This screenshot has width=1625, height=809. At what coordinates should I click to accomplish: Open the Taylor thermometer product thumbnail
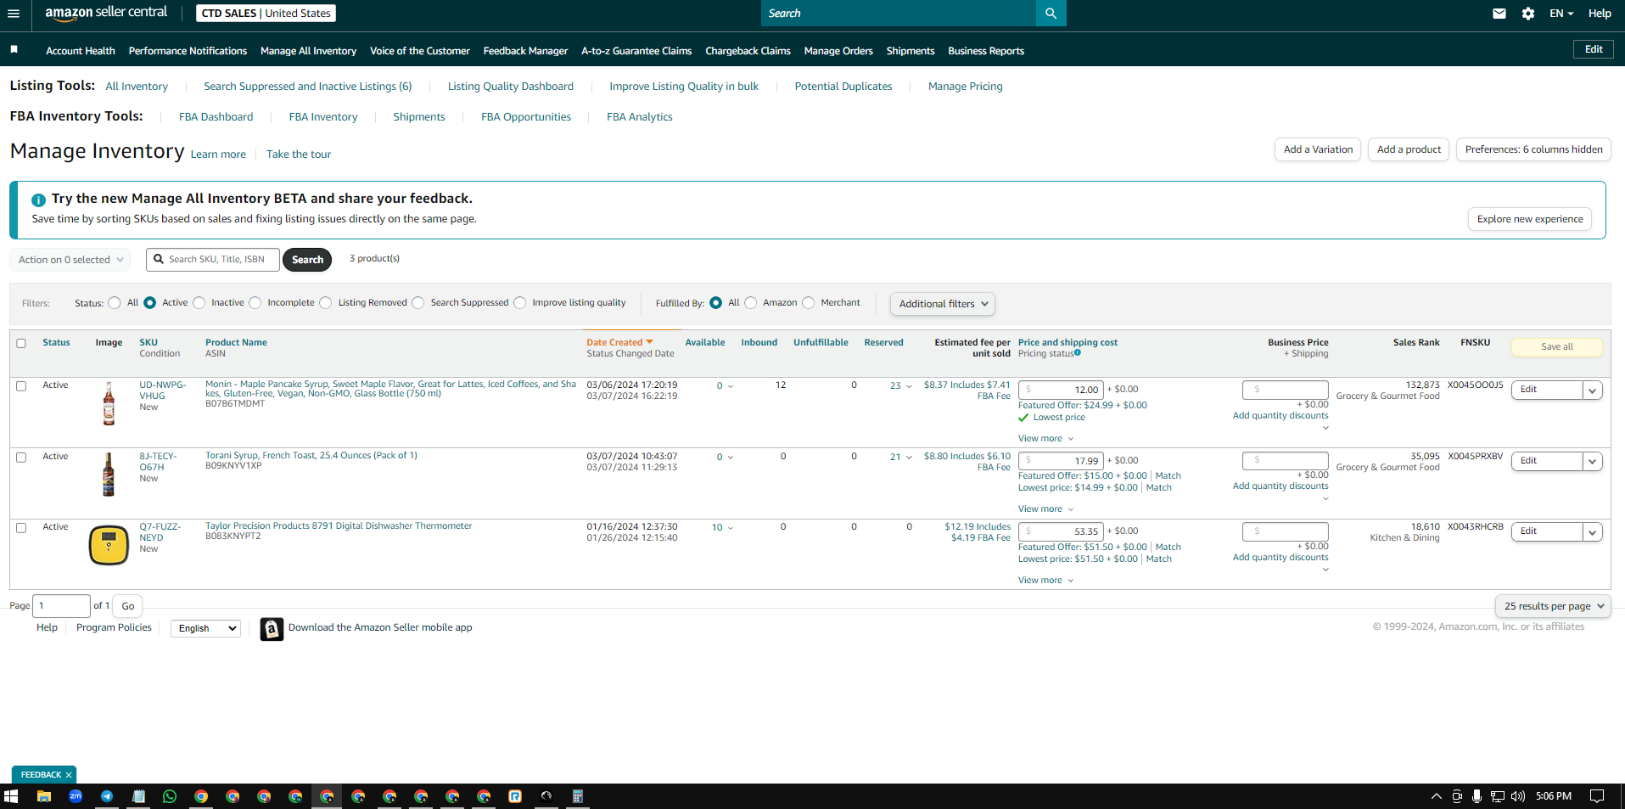(109, 545)
